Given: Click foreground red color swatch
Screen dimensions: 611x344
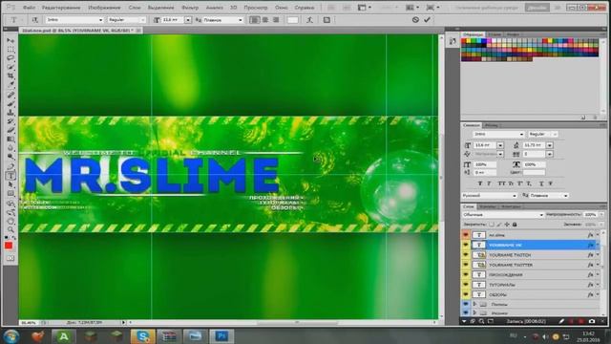Looking at the screenshot, I should click(x=9, y=246).
